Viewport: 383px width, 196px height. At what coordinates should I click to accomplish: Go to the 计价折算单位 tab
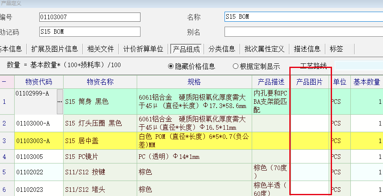pyautogui.click(x=143, y=49)
